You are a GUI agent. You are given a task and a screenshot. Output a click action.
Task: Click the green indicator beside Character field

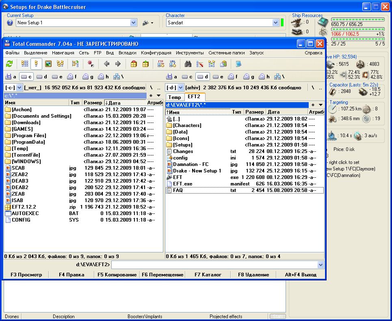click(282, 23)
